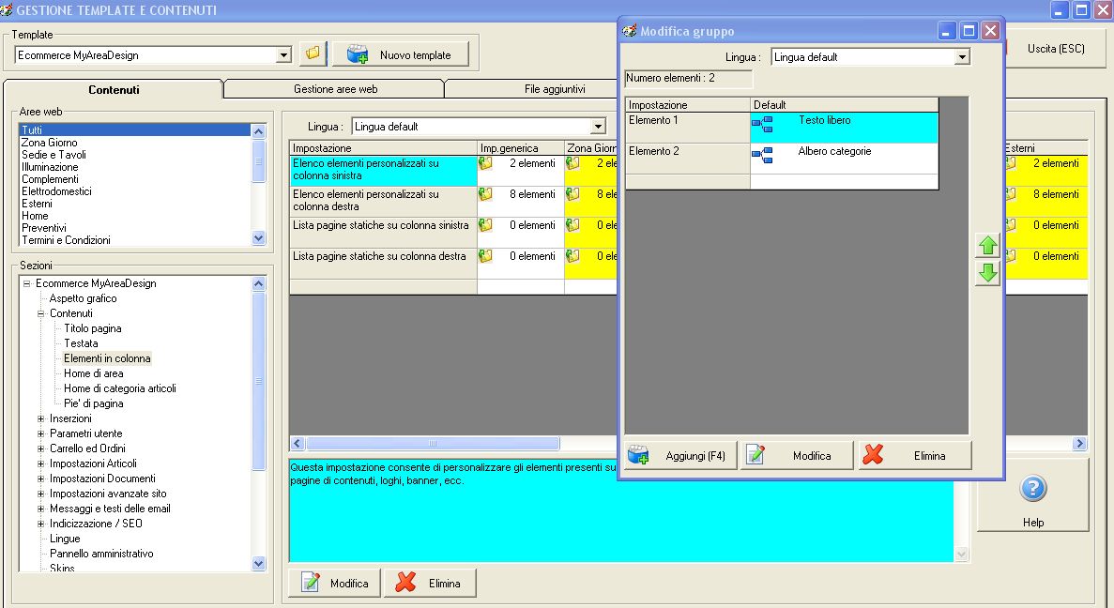1114x608 pixels.
Task: Select Elementi in colonna tree item
Action: 107,358
